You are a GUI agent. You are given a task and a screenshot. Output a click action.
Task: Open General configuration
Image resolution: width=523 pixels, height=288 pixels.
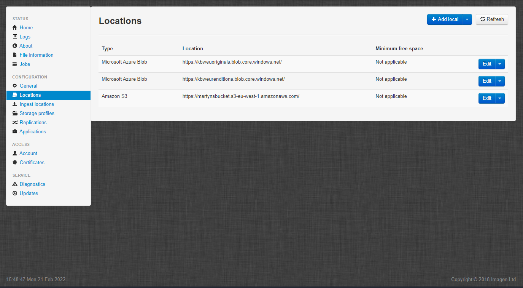point(29,86)
